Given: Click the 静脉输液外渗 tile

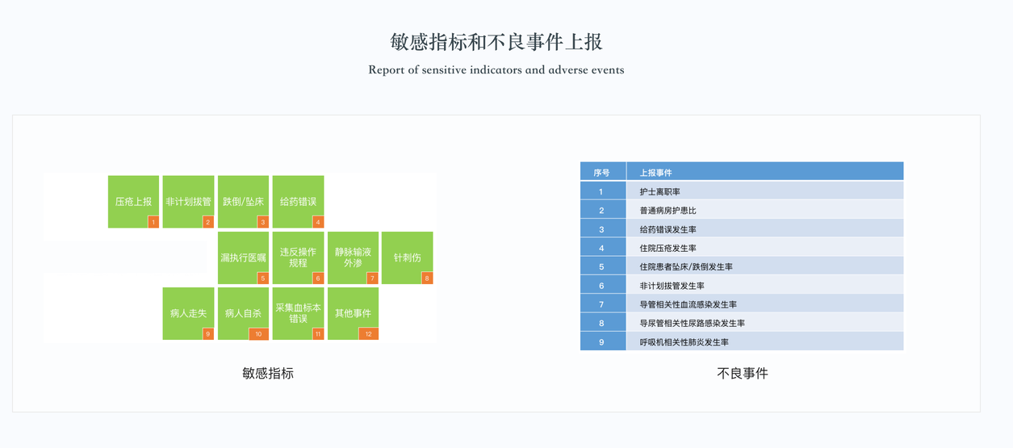Looking at the screenshot, I should (353, 257).
